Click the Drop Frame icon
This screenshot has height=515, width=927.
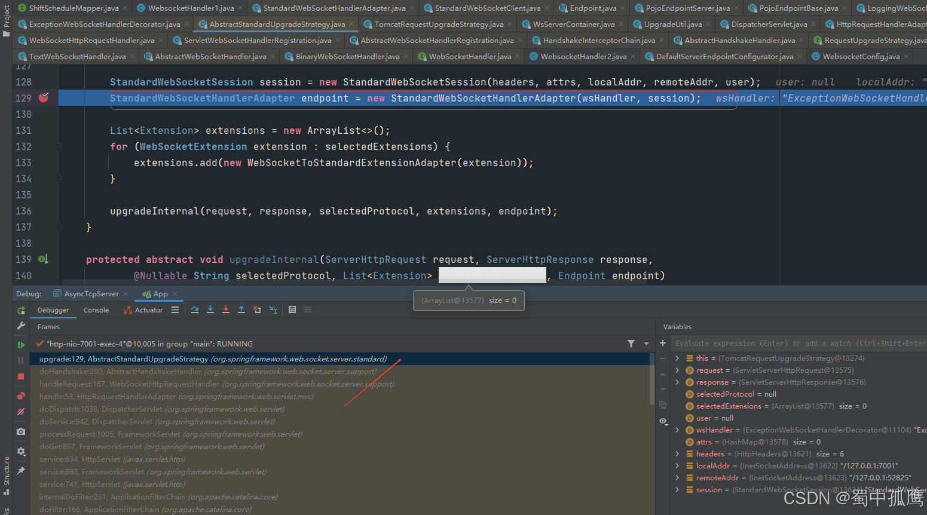coord(257,309)
